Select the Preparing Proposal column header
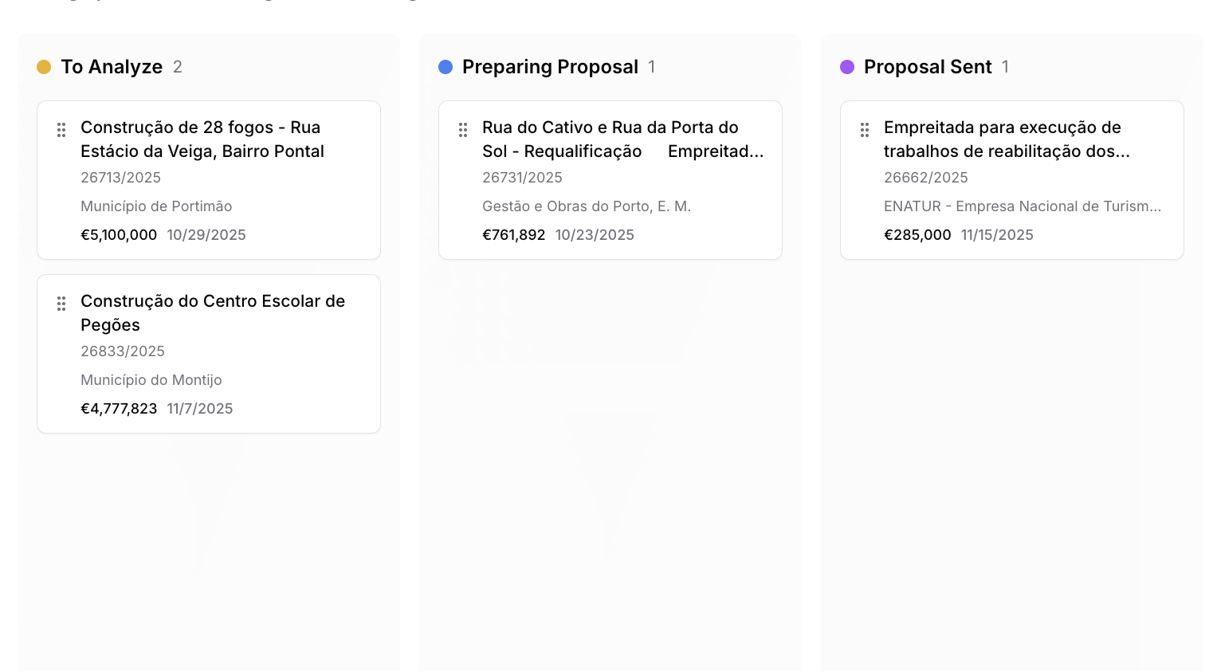The width and height of the screenshot is (1213, 671). pos(550,67)
